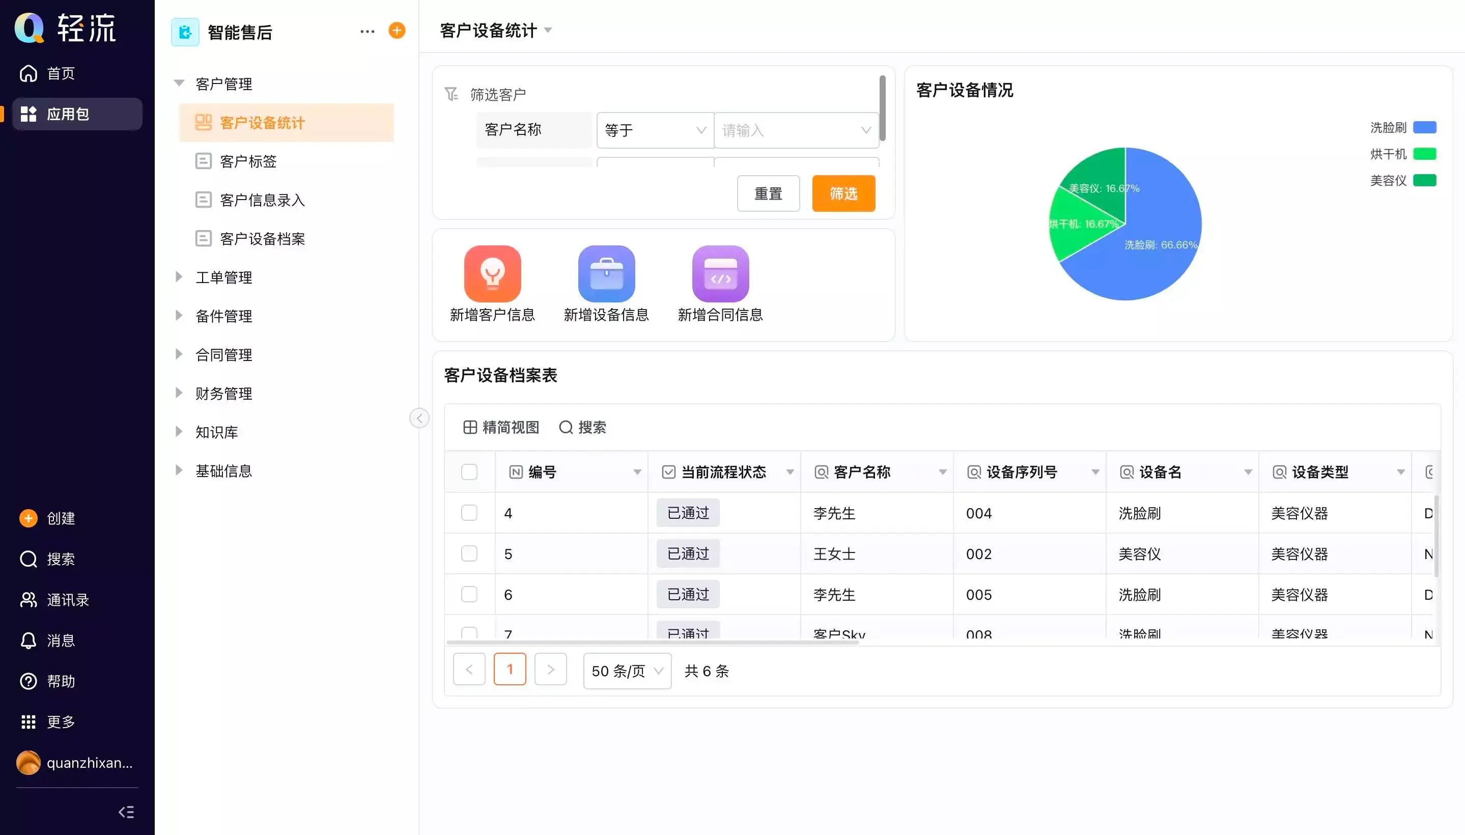The image size is (1465, 835).
Task: Click the blue 洗脸刷 legend swatch
Action: [1424, 127]
